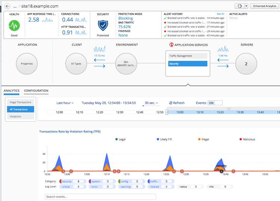The width and height of the screenshot is (280, 201).
Task: Click SEA-vBIGIP01 environment circle
Action: coord(126,64)
